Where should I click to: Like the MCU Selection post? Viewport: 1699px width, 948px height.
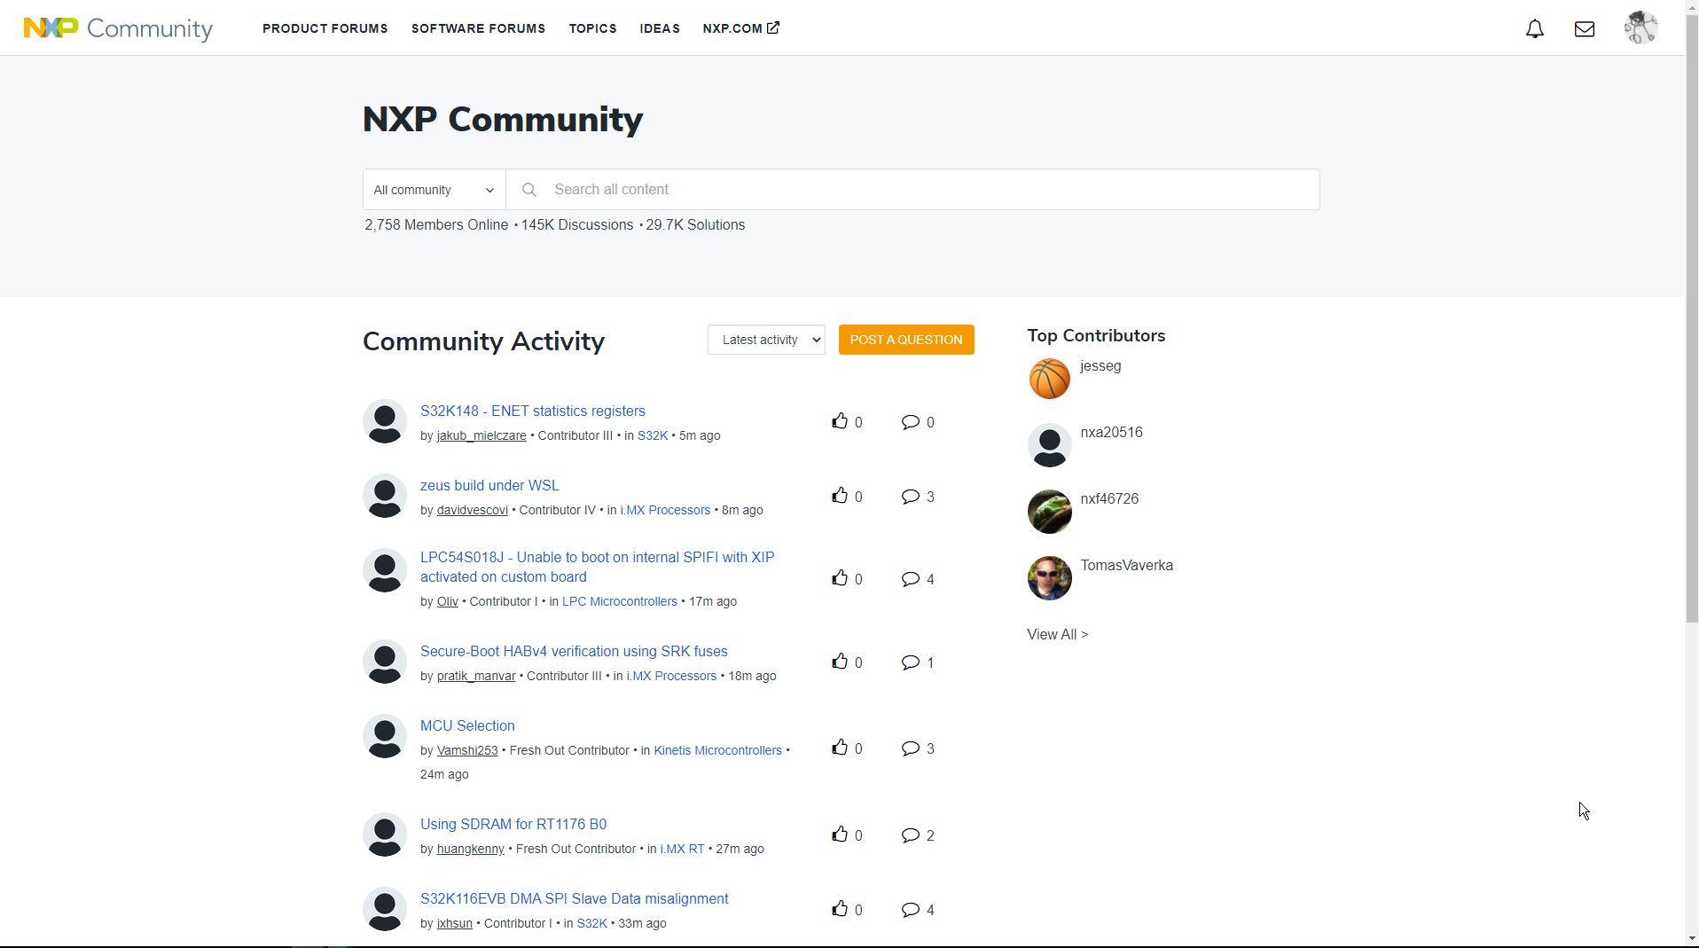point(840,748)
